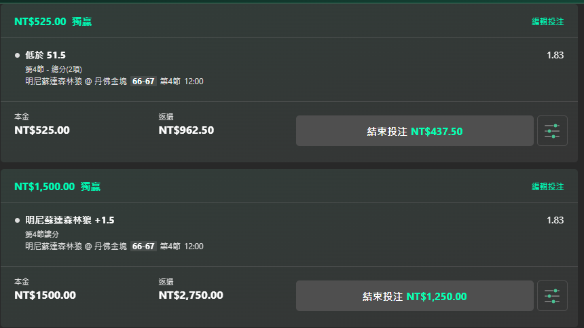The image size is (584, 328).
Task: Click the 1.83 odds on 森林狼 +1.5
Action: [555, 220]
